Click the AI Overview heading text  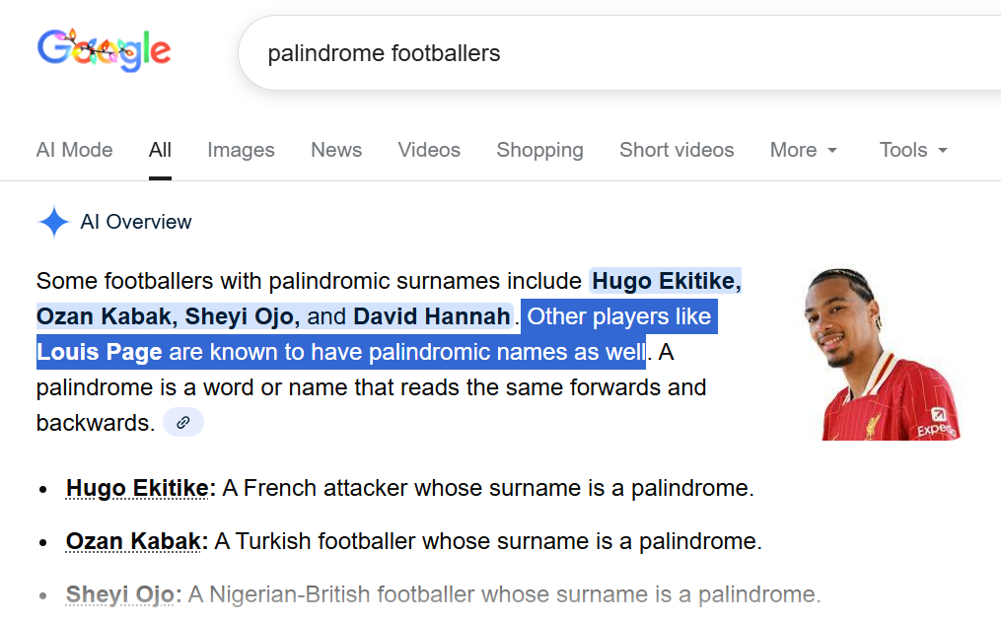(x=136, y=223)
